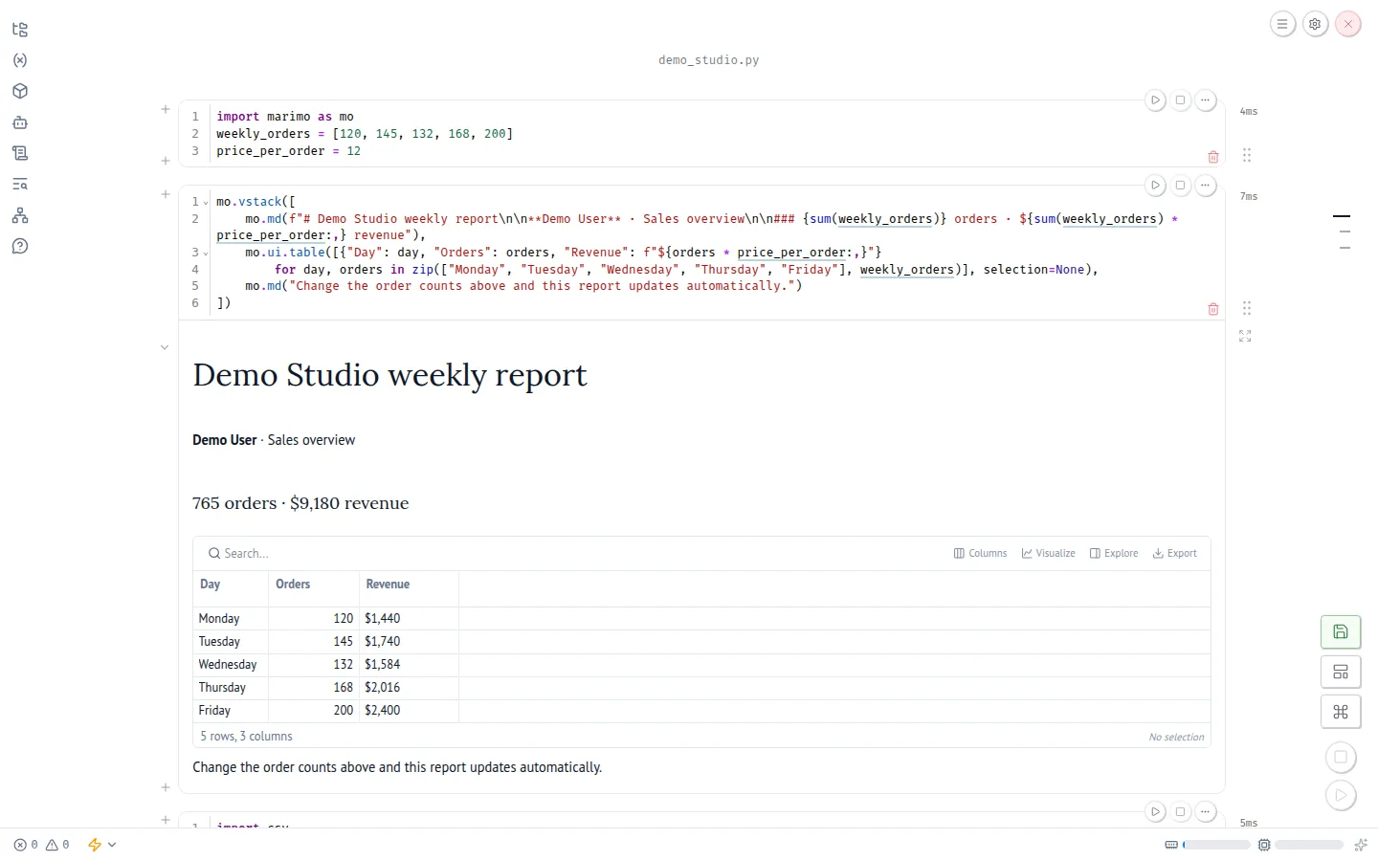
Task: Click Explore in the table toolbar
Action: coord(1114,553)
